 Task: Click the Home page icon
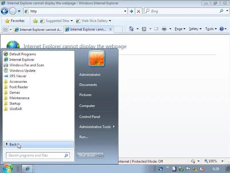(131, 29)
